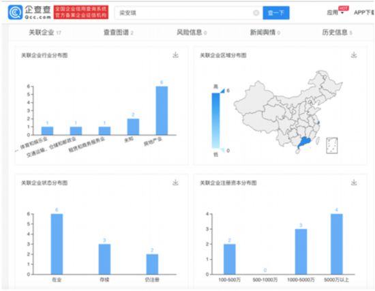This screenshot has height=291, width=375.
Task: Click the 房地产业 bar in industry chart
Action: 162,110
